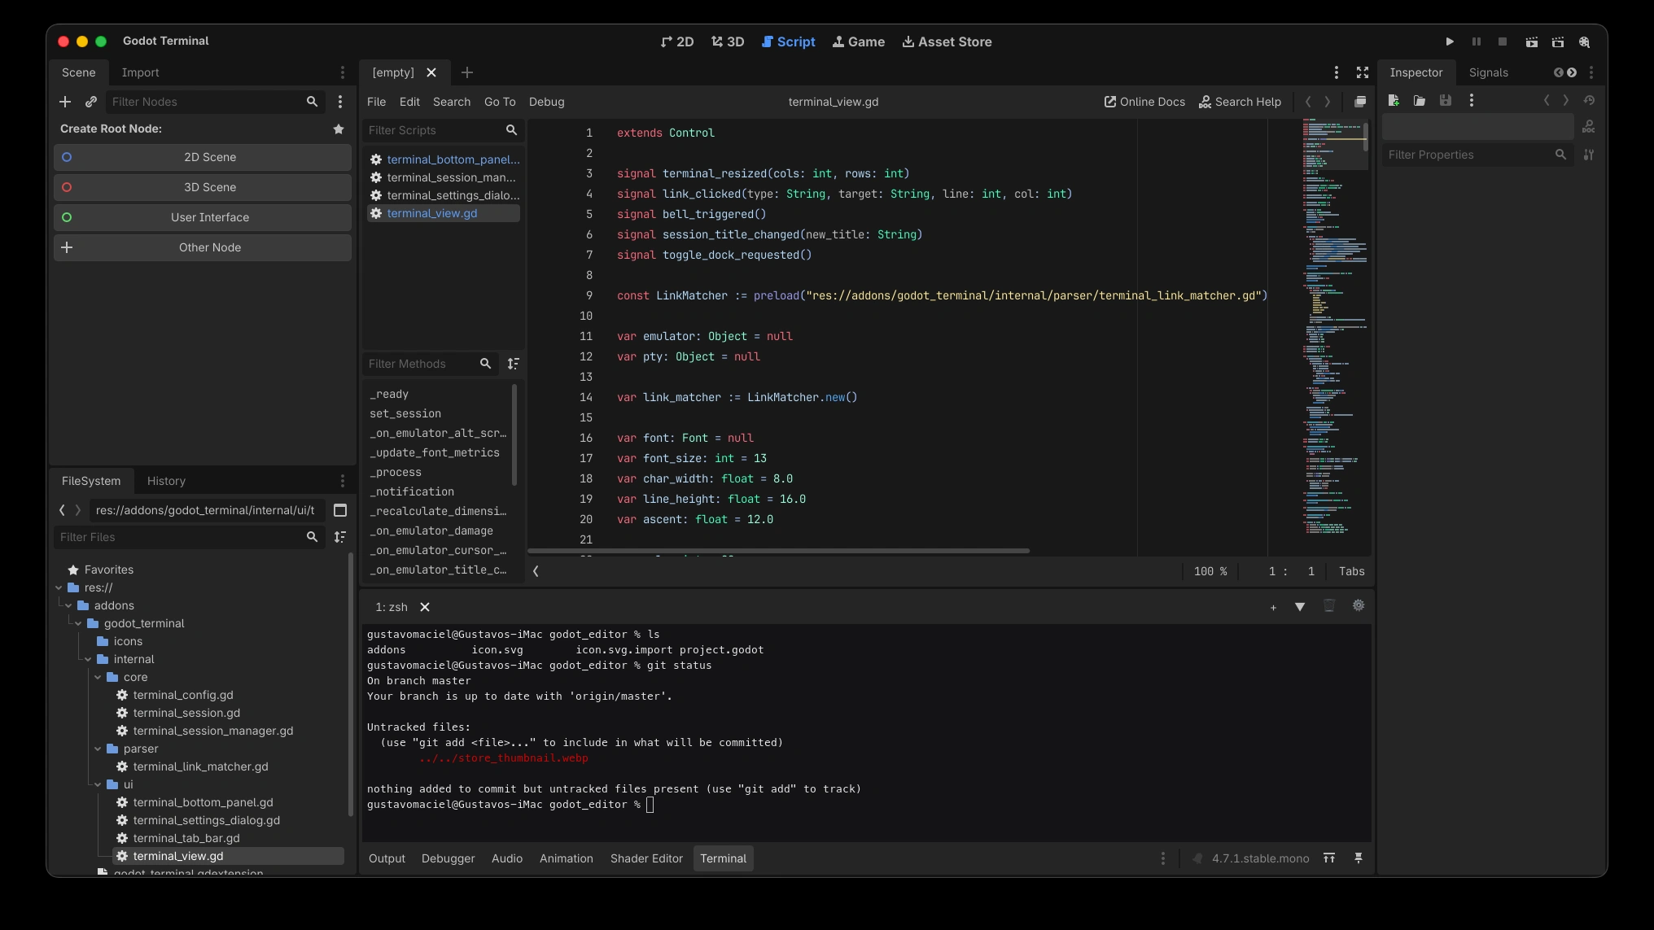
Task: Add a new terminal session tab
Action: click(1273, 607)
